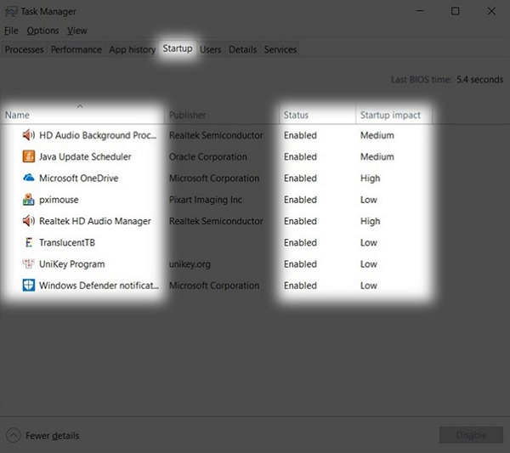
Task: Sort list by Startup impact column
Action: (x=389, y=115)
